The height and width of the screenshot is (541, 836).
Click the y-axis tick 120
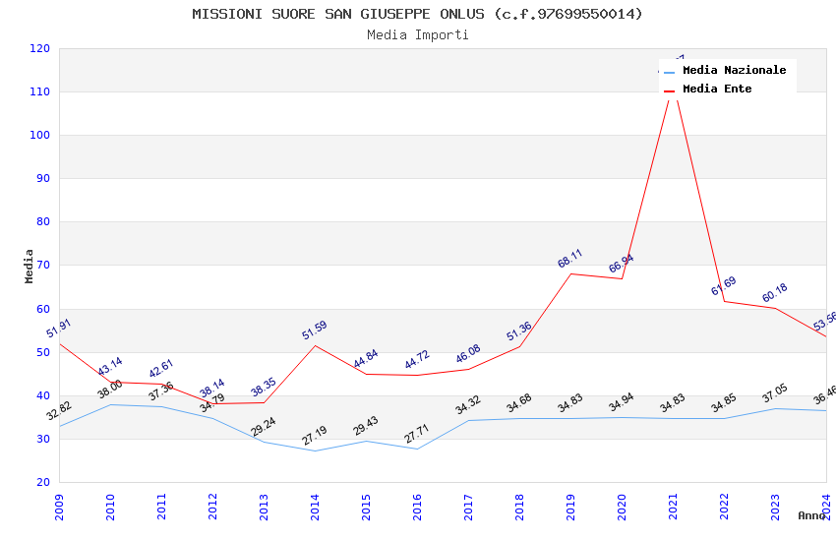39,48
